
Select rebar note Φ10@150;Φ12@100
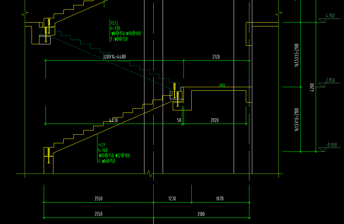coord(114,155)
